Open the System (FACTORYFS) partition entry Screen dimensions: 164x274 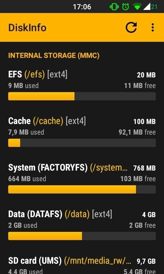(82, 179)
